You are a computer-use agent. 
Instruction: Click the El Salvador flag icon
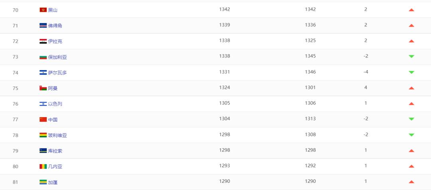click(x=43, y=72)
